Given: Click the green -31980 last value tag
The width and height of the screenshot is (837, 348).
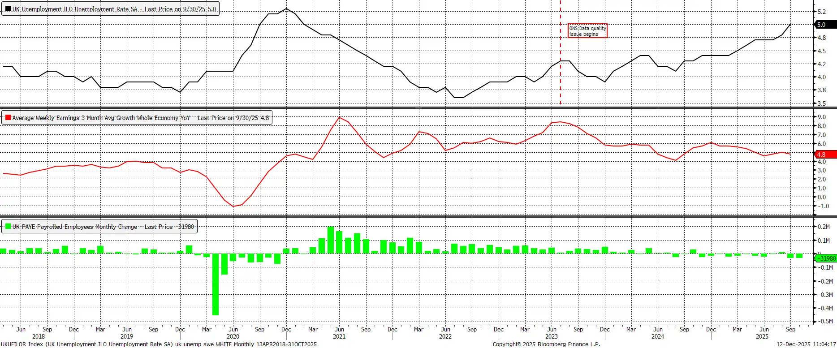Looking at the screenshot, I should 826,258.
